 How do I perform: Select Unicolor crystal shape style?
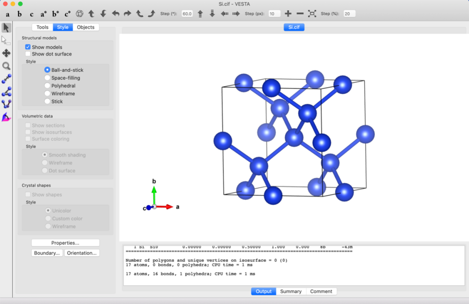tap(48, 210)
